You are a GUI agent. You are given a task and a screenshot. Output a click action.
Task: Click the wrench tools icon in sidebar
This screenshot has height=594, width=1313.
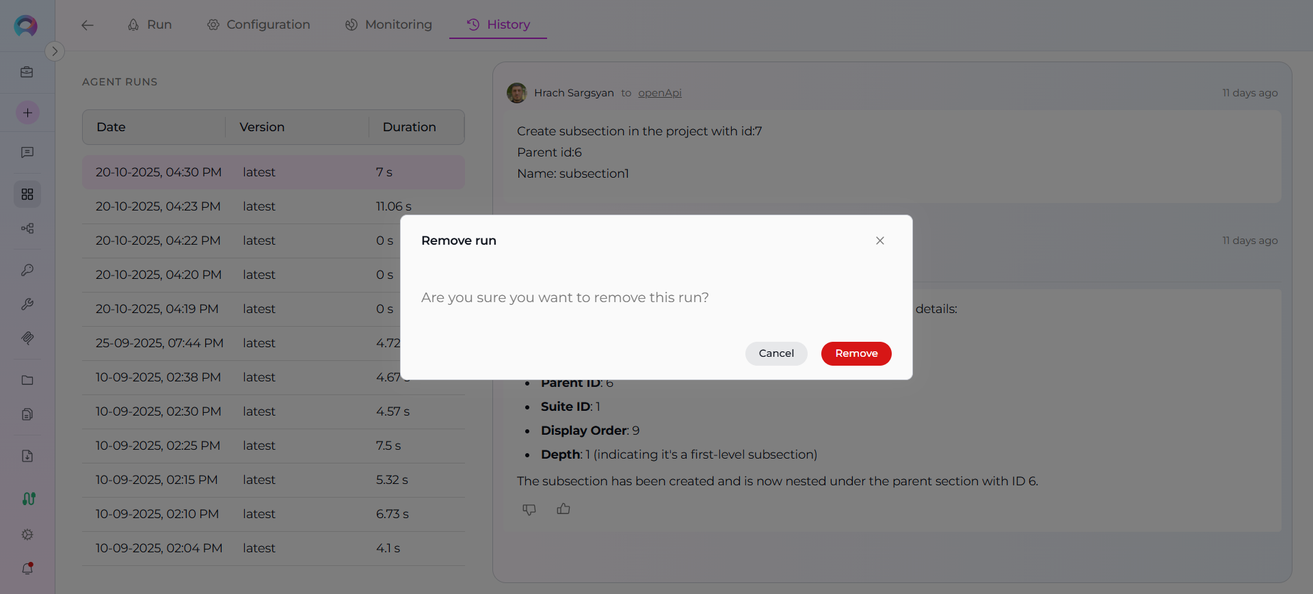tap(27, 304)
